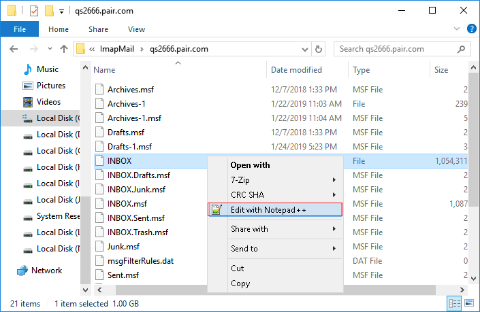Choose Edit with Notepad++
This screenshot has height=312, width=480.
268,210
